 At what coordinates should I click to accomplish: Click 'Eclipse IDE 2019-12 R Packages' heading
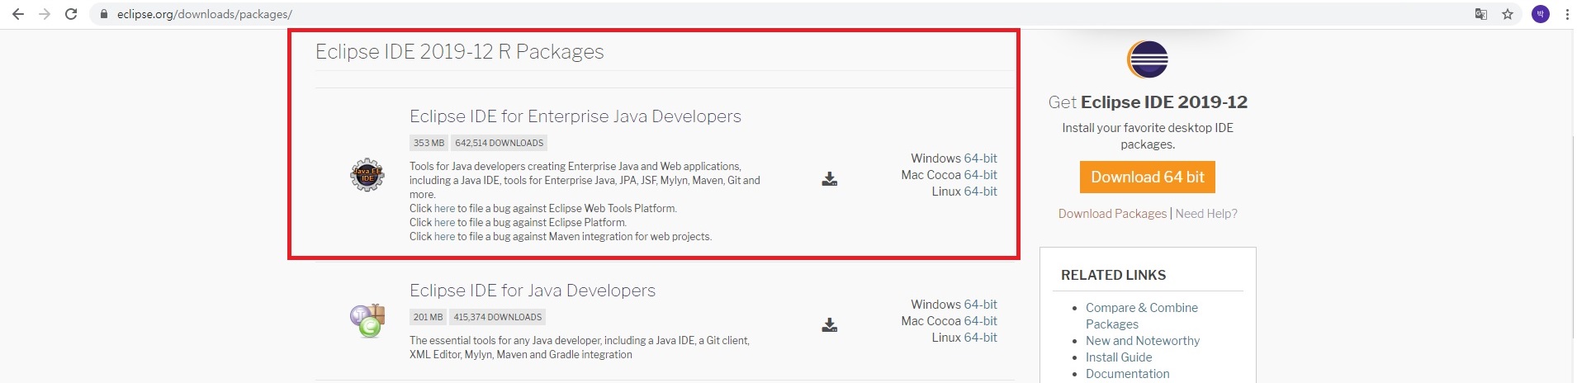(460, 52)
